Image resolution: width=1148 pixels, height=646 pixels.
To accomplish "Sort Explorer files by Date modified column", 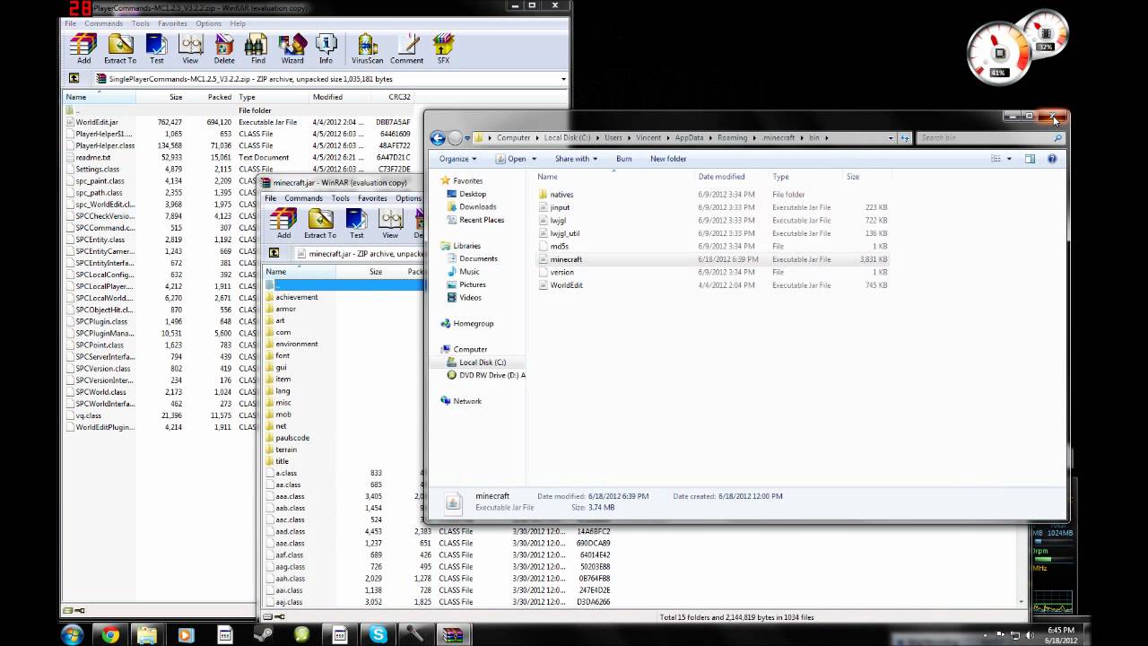I will (x=721, y=177).
